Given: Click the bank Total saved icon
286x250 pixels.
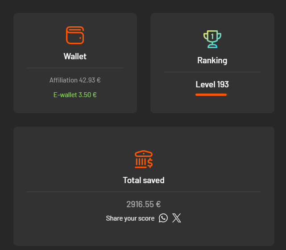Looking at the screenshot, I should 144,159.
